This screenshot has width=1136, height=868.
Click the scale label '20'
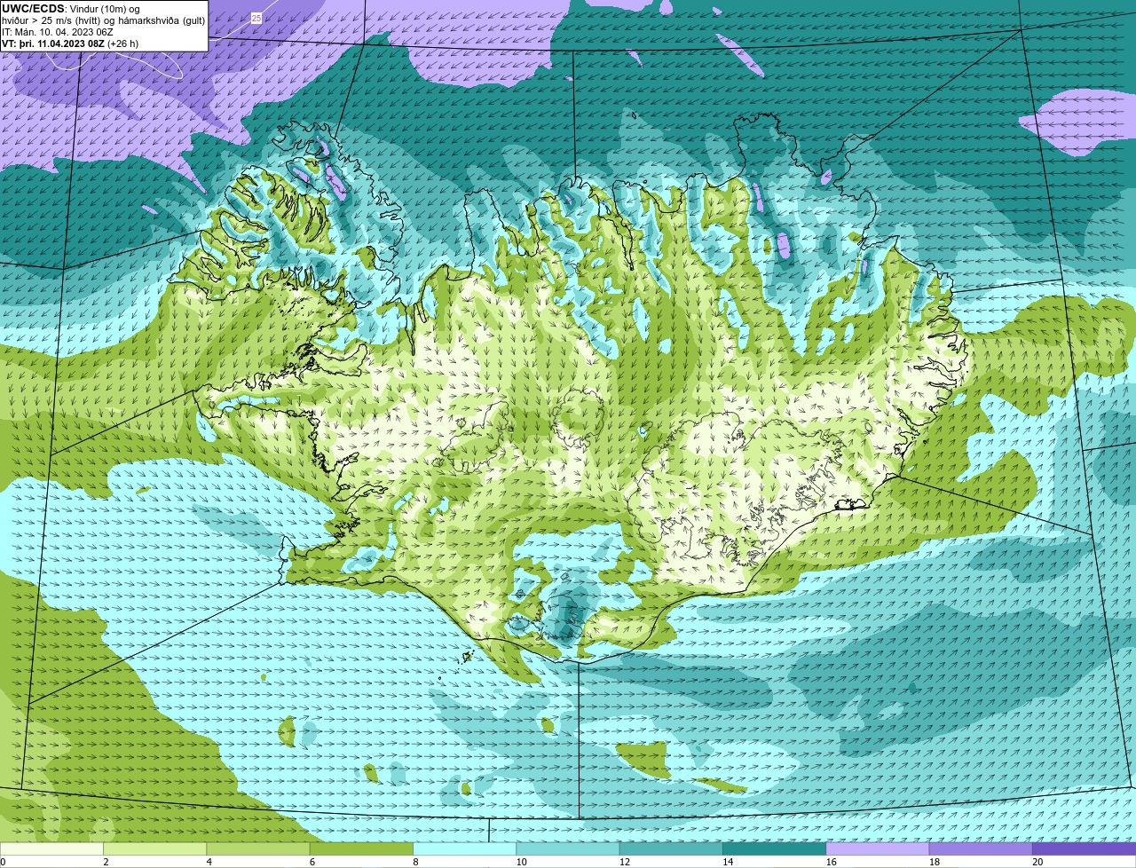coord(1037,862)
